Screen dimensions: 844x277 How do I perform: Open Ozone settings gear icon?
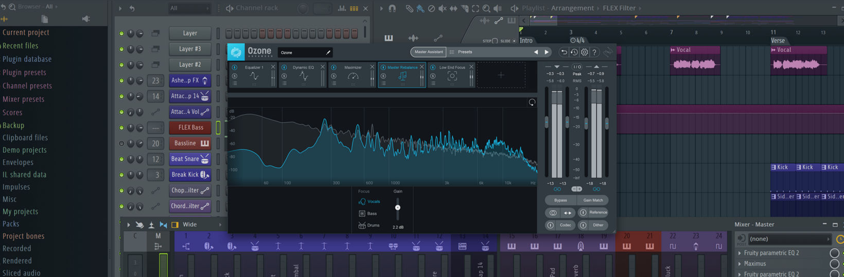584,52
